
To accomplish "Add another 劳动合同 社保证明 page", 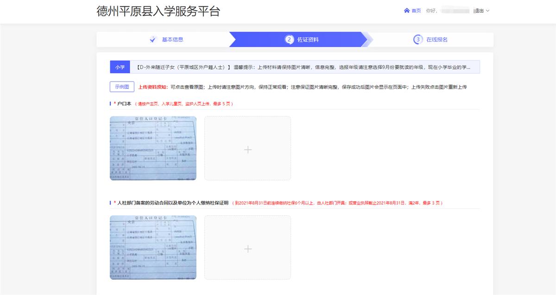I will (248, 248).
